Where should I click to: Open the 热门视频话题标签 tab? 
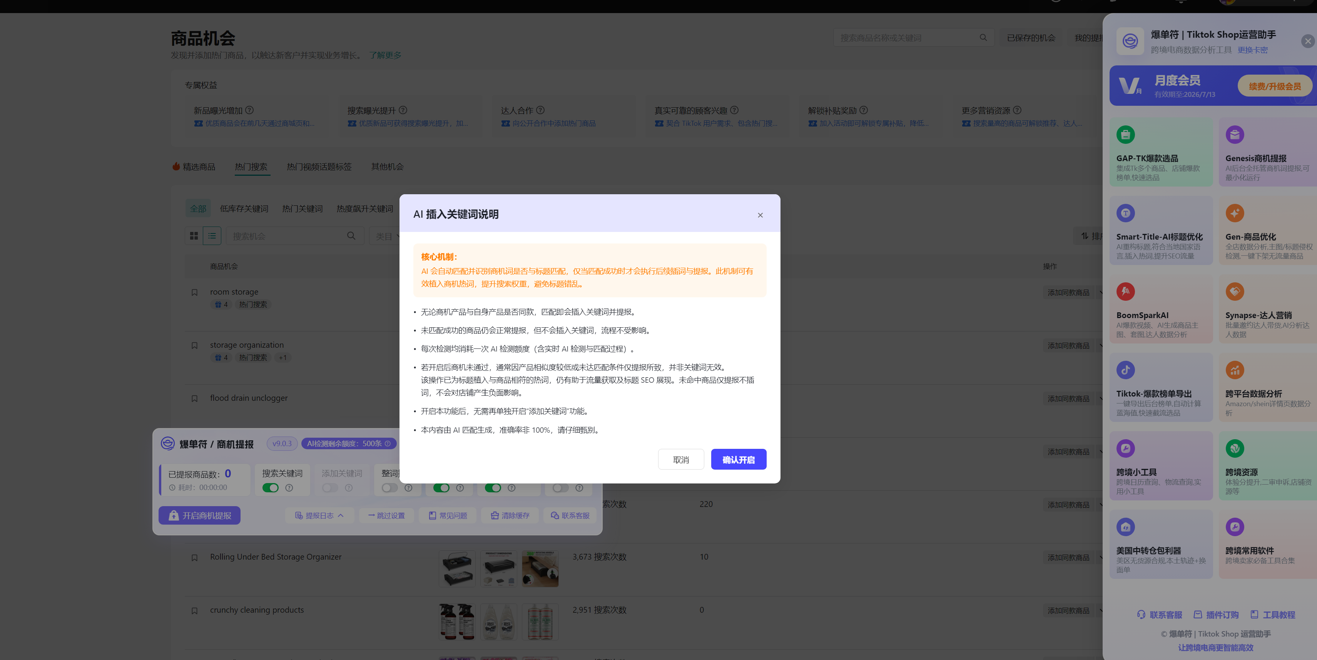(x=319, y=167)
